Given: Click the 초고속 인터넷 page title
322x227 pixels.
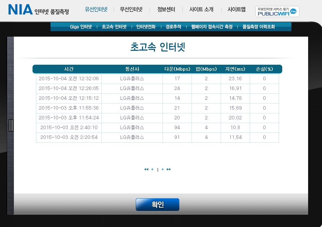Looking at the screenshot, I should (x=158, y=47).
